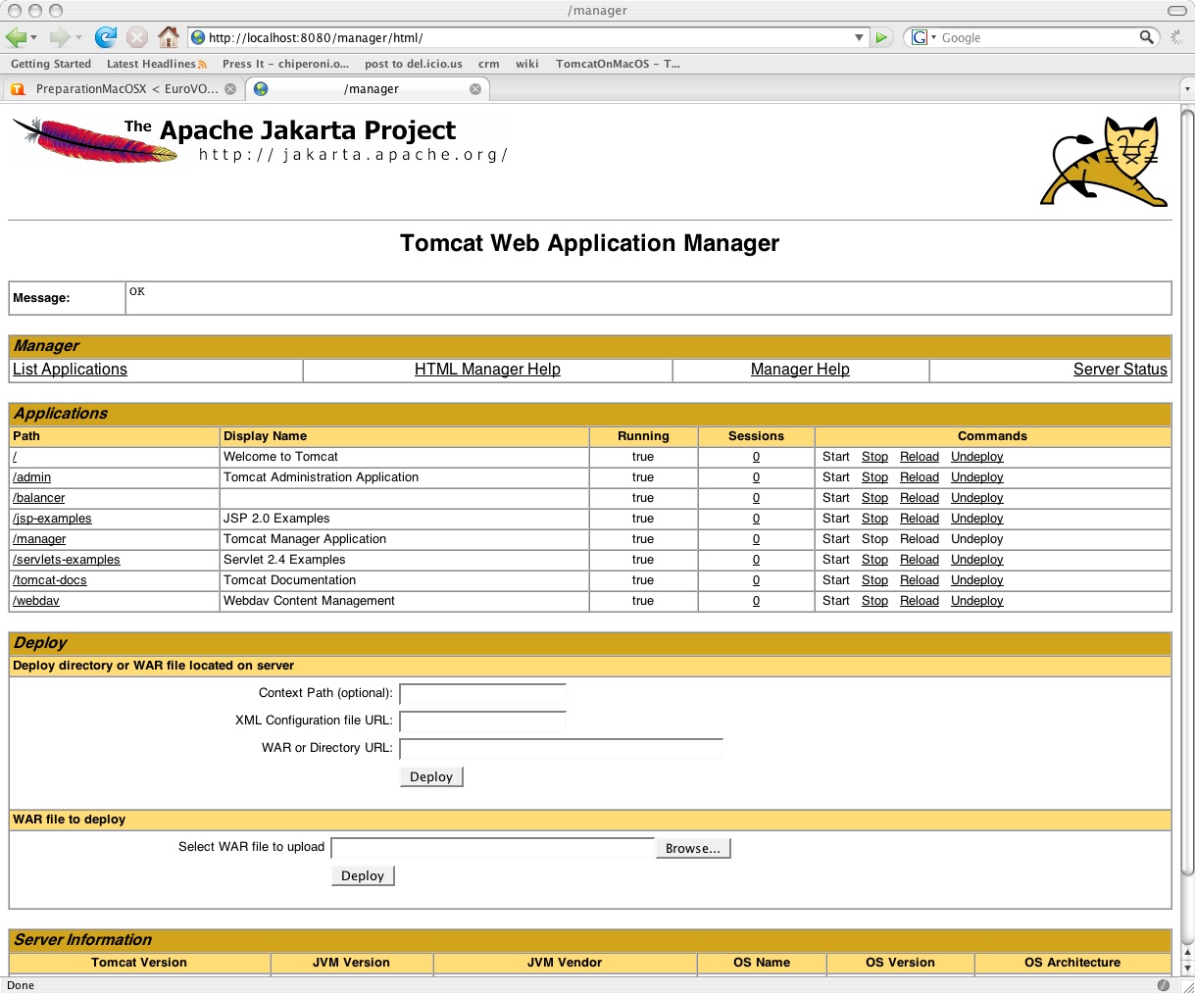Click the Apache Jakarta feather logo

(x=96, y=140)
